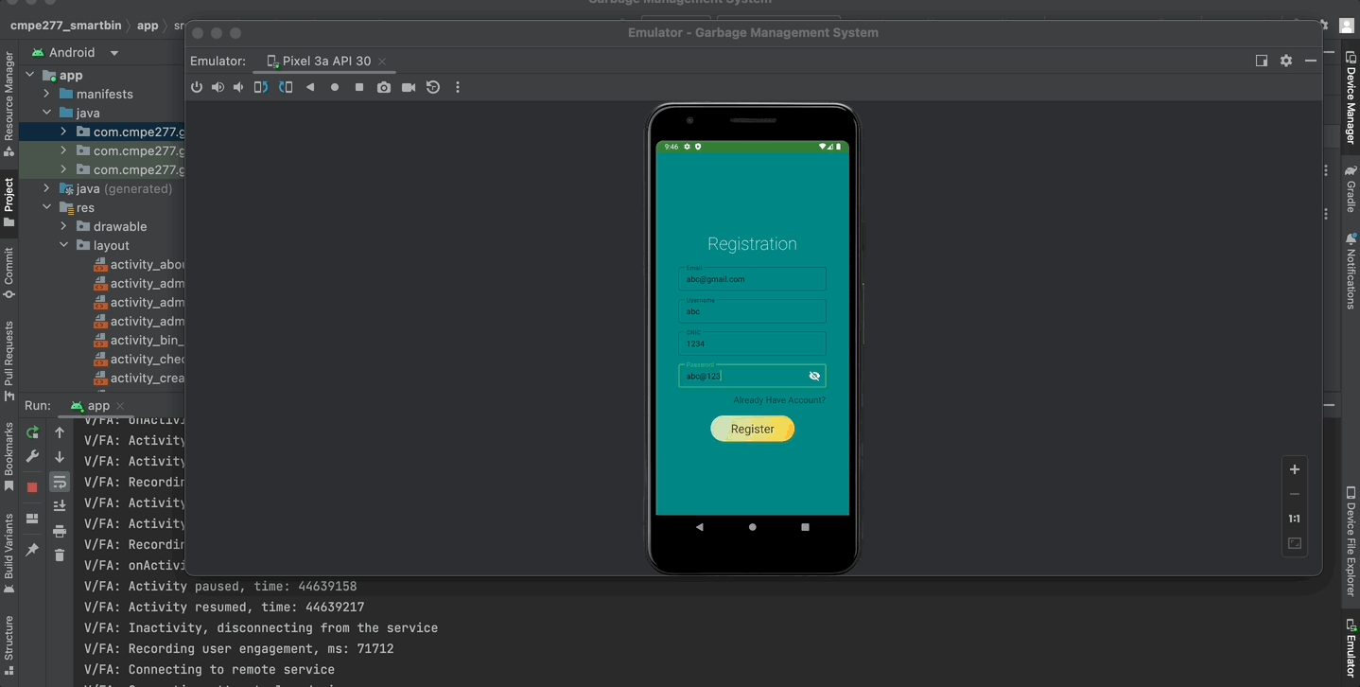This screenshot has height=687, width=1360.
Task: Rotate the emulator left
Action: click(261, 87)
